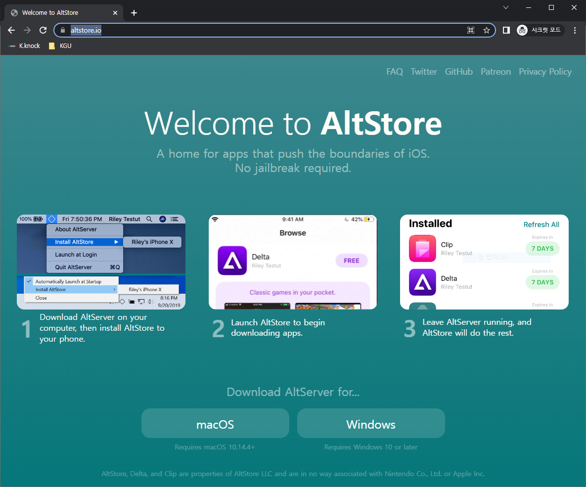Click the Delta app icon in Browse
This screenshot has height=487, width=586.
point(232,261)
